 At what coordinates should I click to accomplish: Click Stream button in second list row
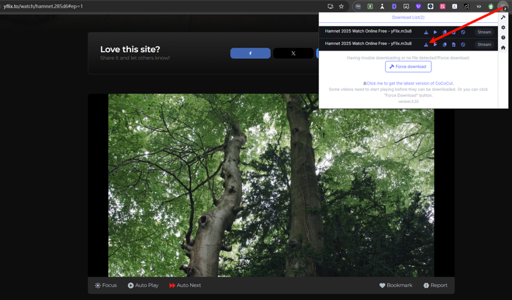pyautogui.click(x=484, y=44)
